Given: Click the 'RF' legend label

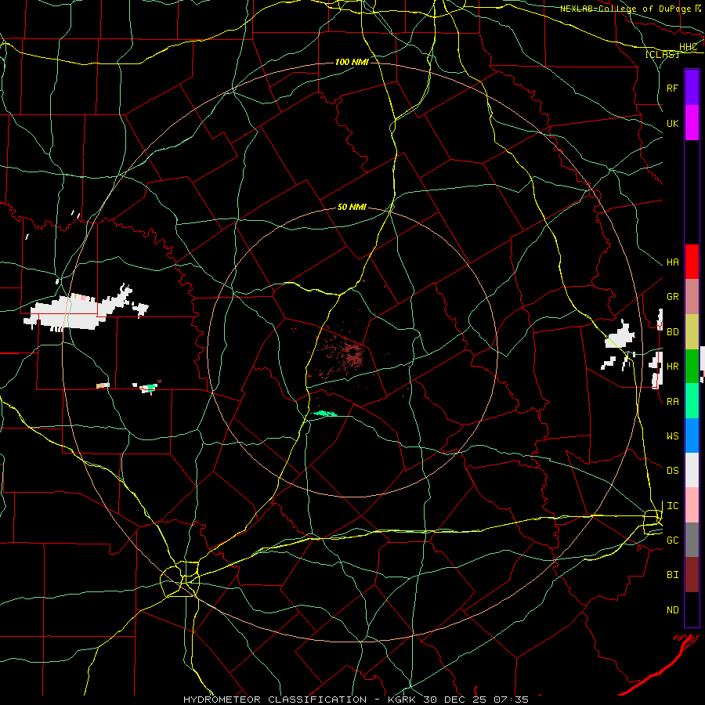Looking at the screenshot, I should (x=672, y=88).
